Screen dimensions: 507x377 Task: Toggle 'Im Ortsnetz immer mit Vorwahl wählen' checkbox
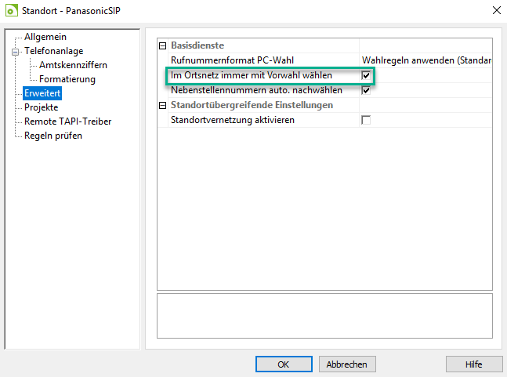pos(366,75)
